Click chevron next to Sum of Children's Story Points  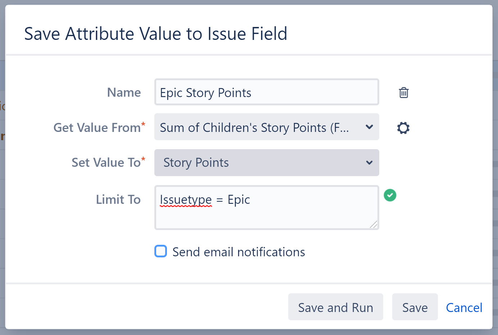click(369, 127)
